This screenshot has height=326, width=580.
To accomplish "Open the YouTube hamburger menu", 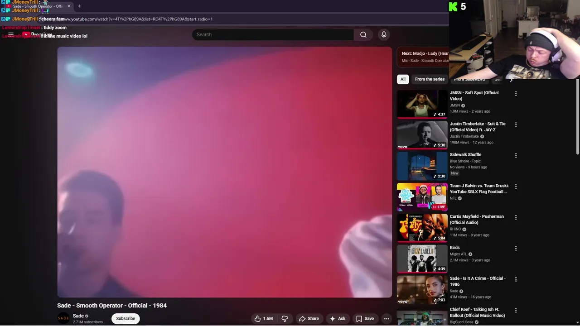I will 11,34.
